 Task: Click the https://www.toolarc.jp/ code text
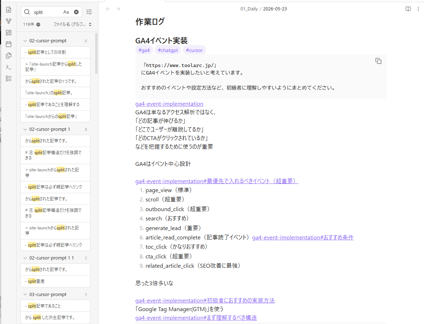pyautogui.click(x=180, y=65)
